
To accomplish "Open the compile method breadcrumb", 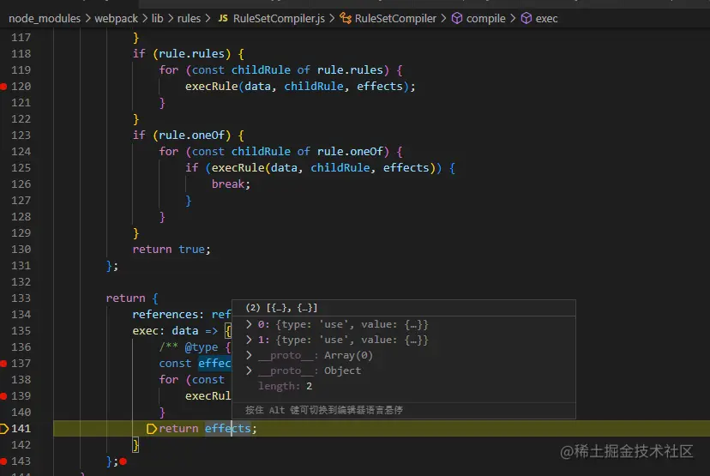I will pyautogui.click(x=486, y=19).
